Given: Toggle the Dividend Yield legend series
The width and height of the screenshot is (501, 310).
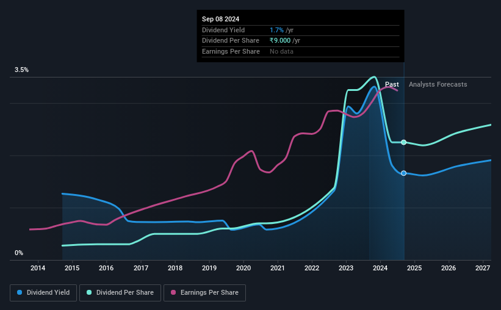Looking at the screenshot, I should pyautogui.click(x=43, y=293).
